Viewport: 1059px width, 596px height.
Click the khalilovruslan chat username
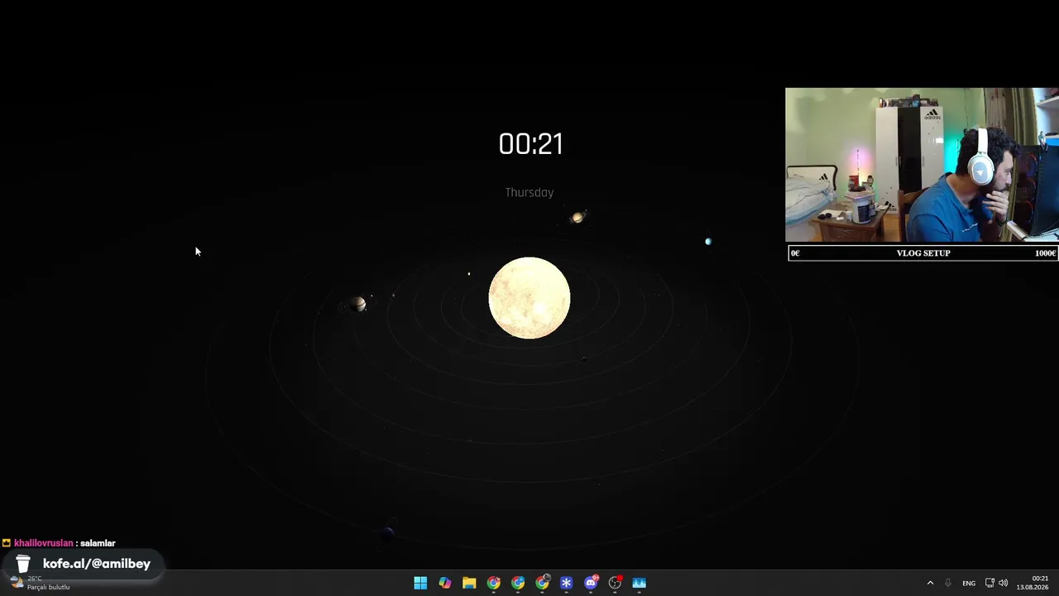point(43,543)
